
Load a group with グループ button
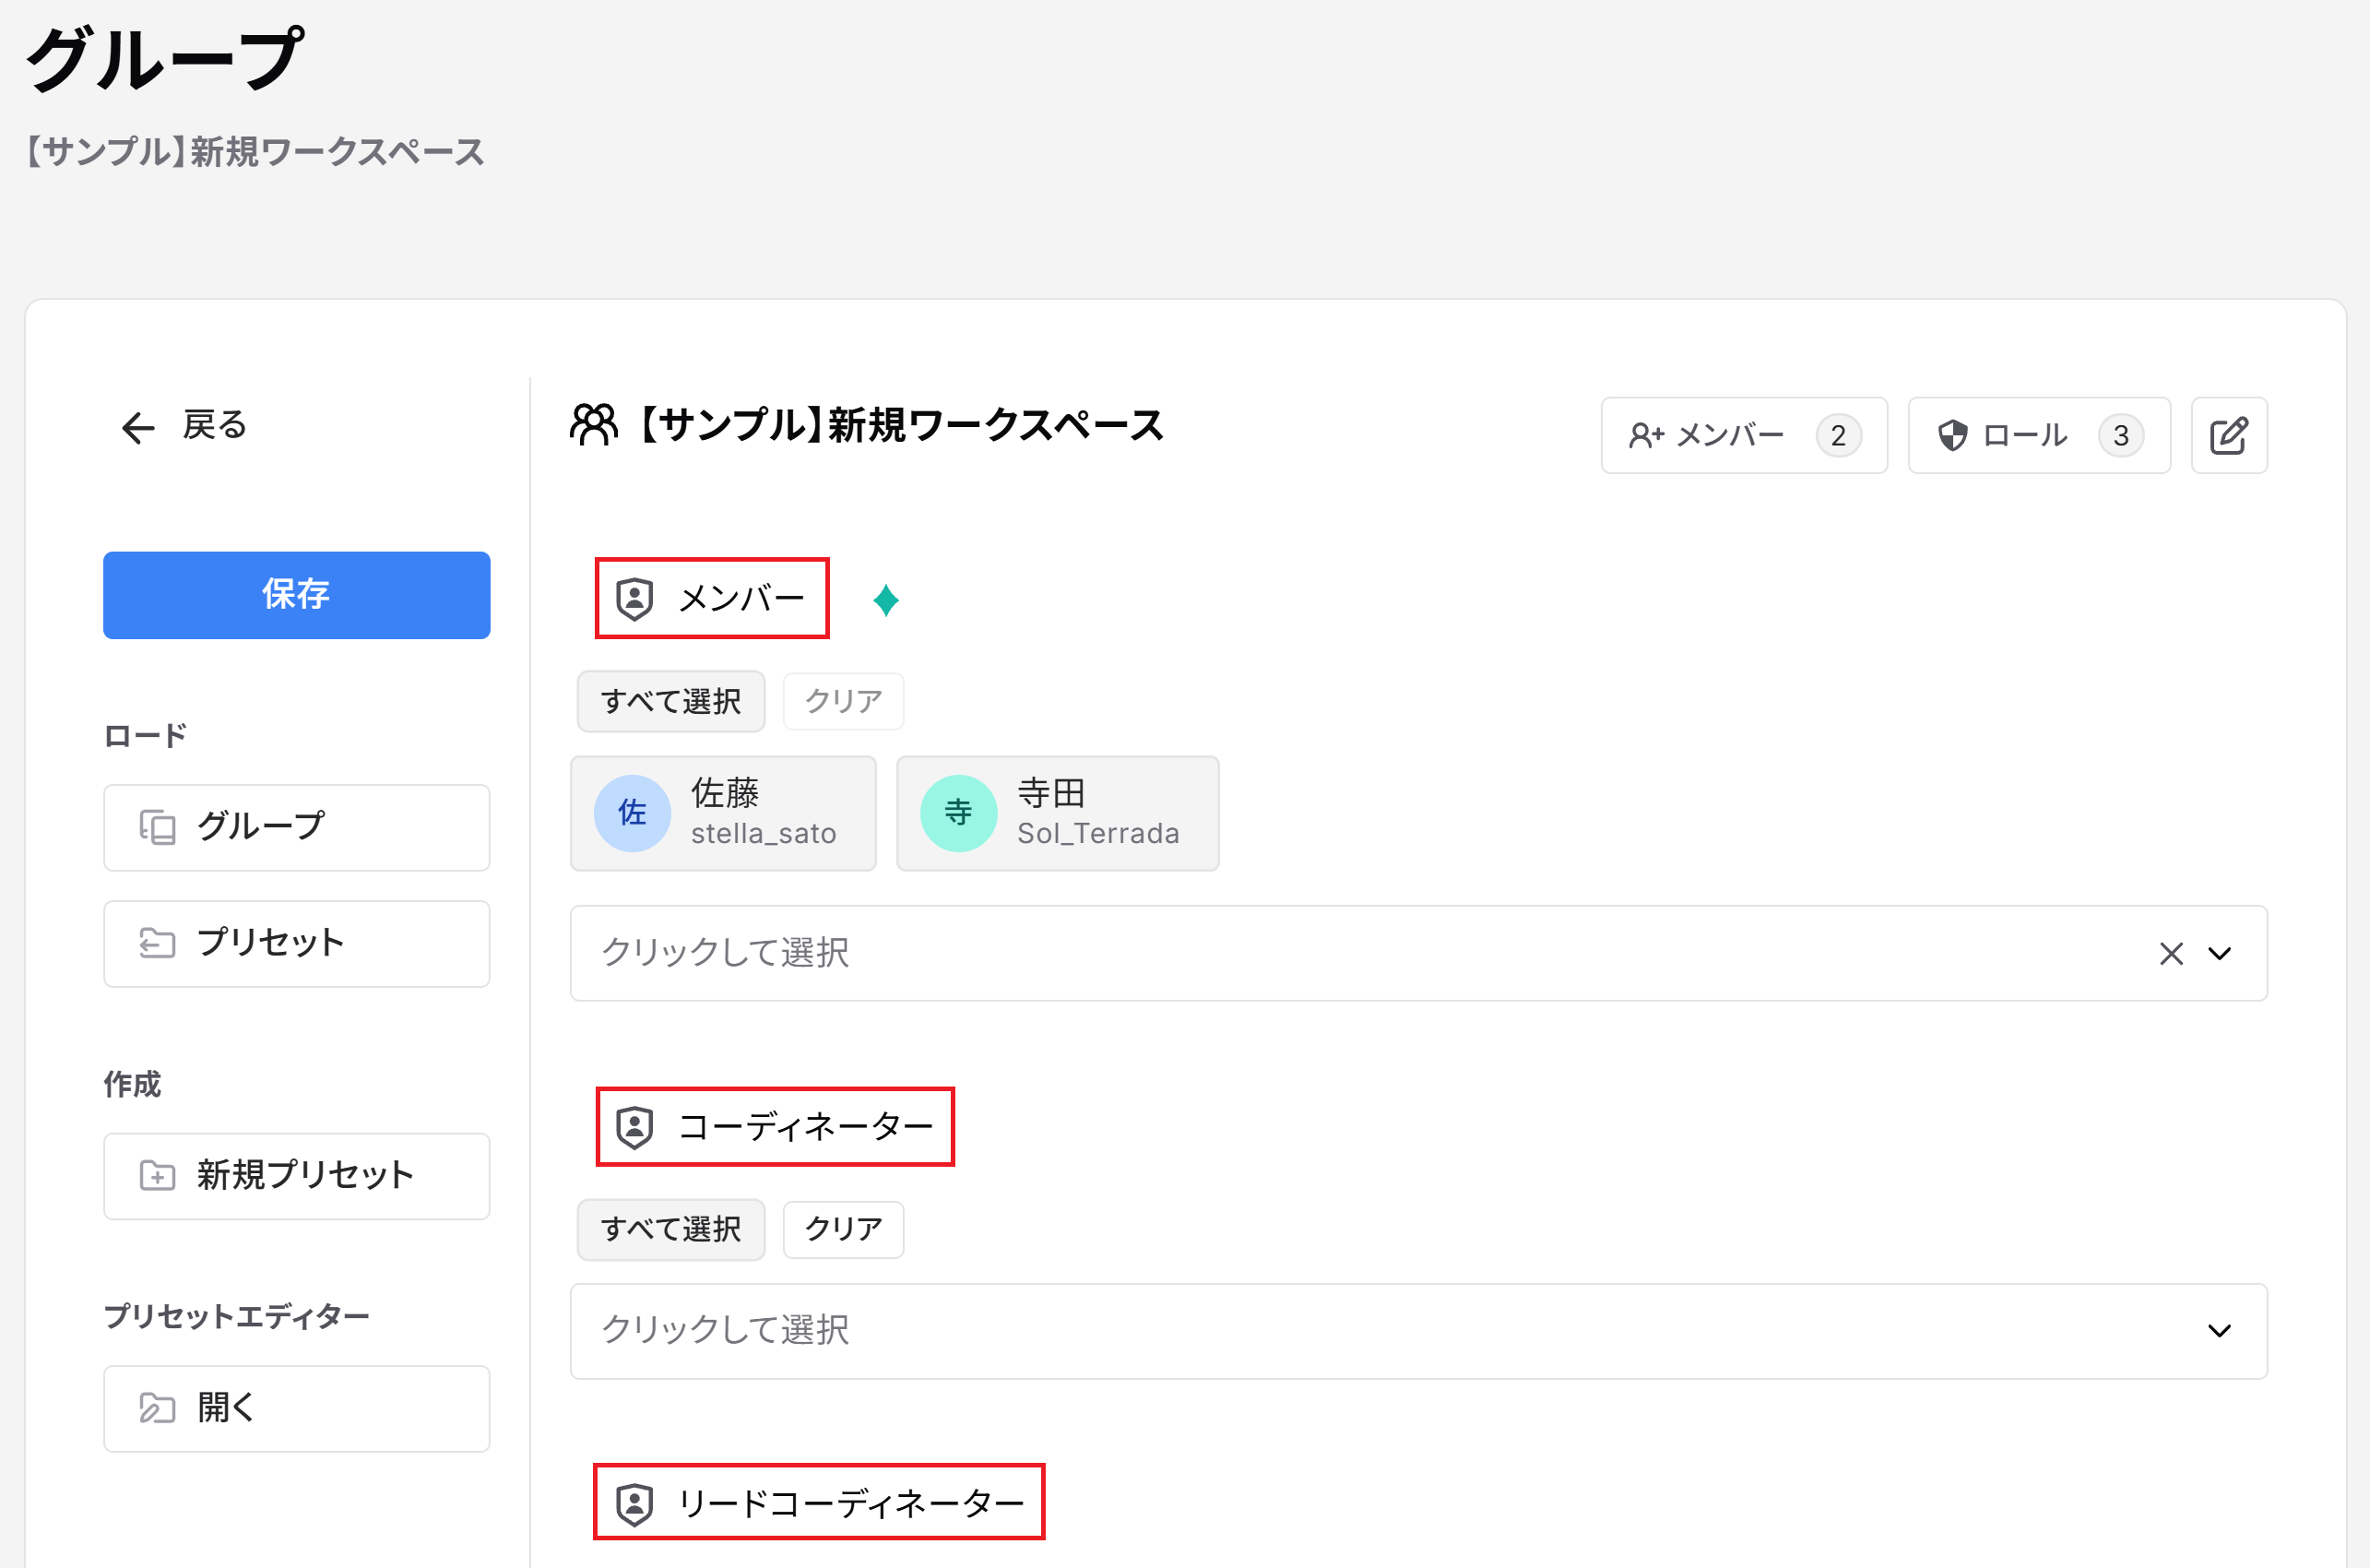pyautogui.click(x=297, y=827)
